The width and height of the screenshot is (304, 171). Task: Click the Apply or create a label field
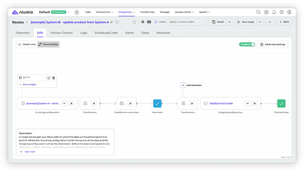pos(187,22)
